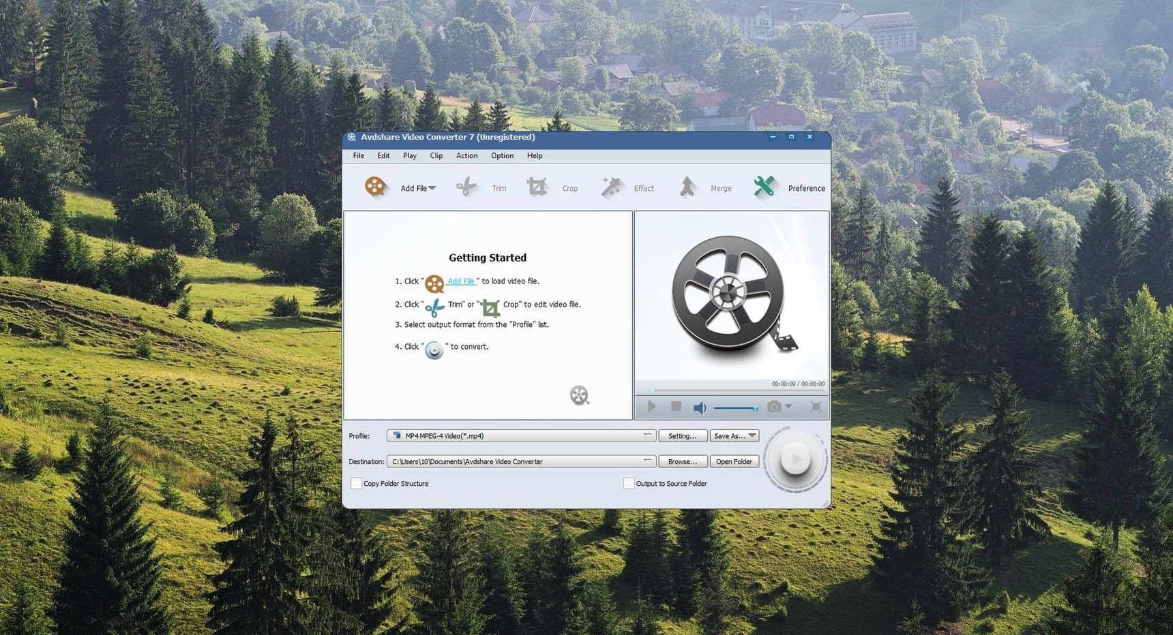Take a snapshot with camera icon
This screenshot has height=635, width=1173.
click(x=774, y=407)
